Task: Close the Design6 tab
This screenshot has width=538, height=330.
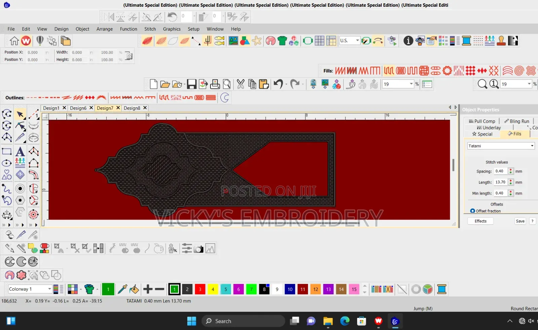Action: click(x=91, y=108)
